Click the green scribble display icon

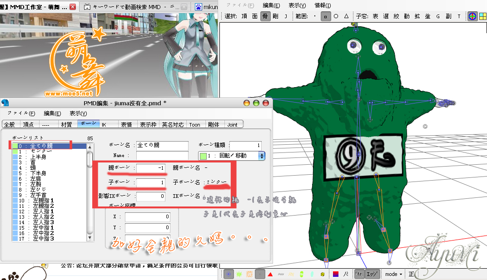tap(239, 274)
